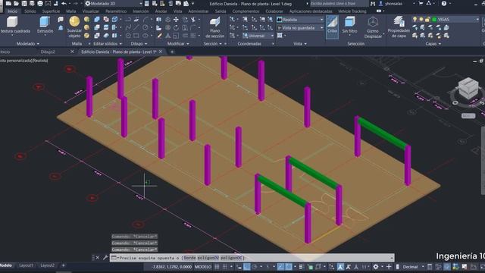Image resolution: width=485 pixels, height=273 pixels.
Task: Expand the Modificar panel
Action: (178, 44)
